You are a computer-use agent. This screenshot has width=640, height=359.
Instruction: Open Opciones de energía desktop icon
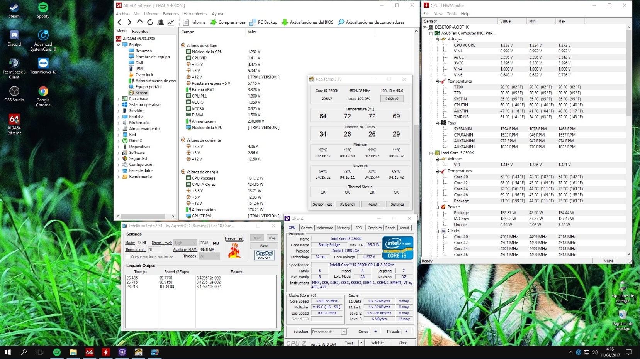[x=623, y=292]
